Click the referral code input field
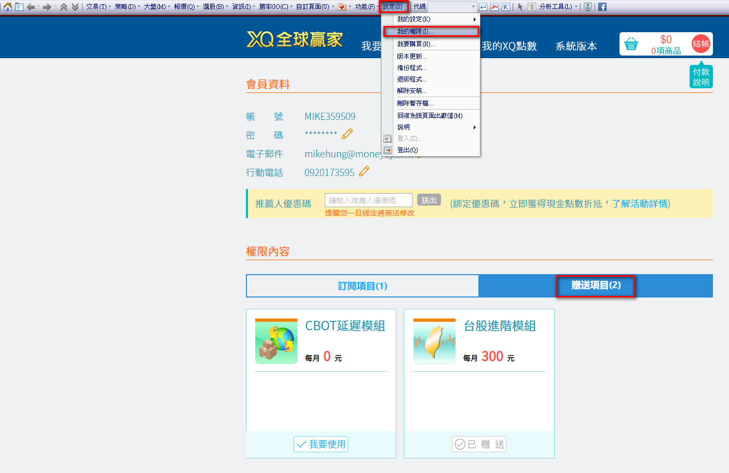This screenshot has height=473, width=729. click(x=368, y=200)
